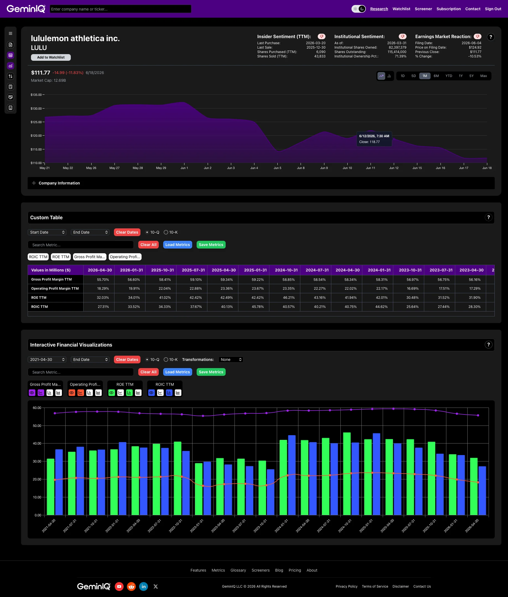The image size is (508, 597).
Task: Click Add to Watchlist button
Action: coord(51,57)
